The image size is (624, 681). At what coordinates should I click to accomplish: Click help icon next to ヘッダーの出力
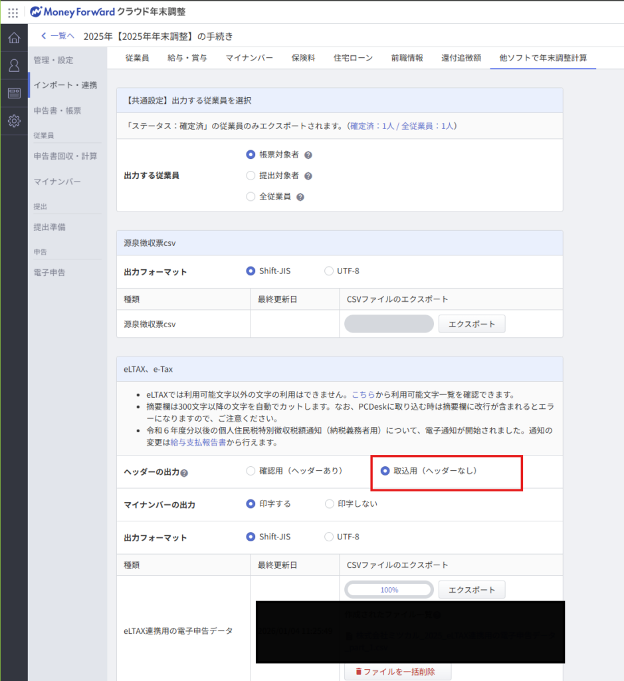tap(184, 473)
